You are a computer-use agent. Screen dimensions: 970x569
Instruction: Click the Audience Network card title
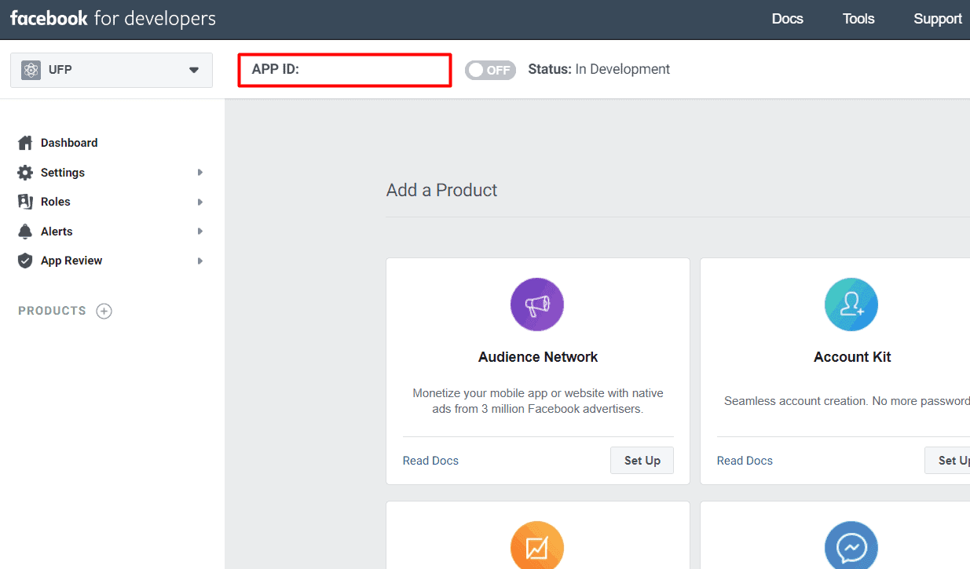coord(538,357)
